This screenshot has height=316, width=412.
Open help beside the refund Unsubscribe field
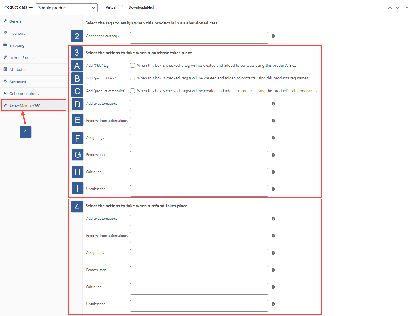273,304
